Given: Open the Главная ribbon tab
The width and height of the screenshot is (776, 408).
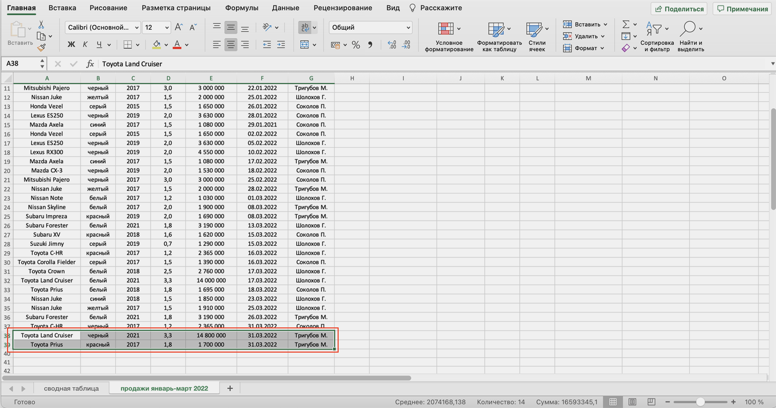Looking at the screenshot, I should (21, 8).
